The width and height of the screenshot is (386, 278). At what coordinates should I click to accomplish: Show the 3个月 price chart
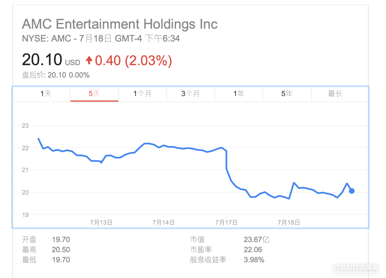pos(190,94)
